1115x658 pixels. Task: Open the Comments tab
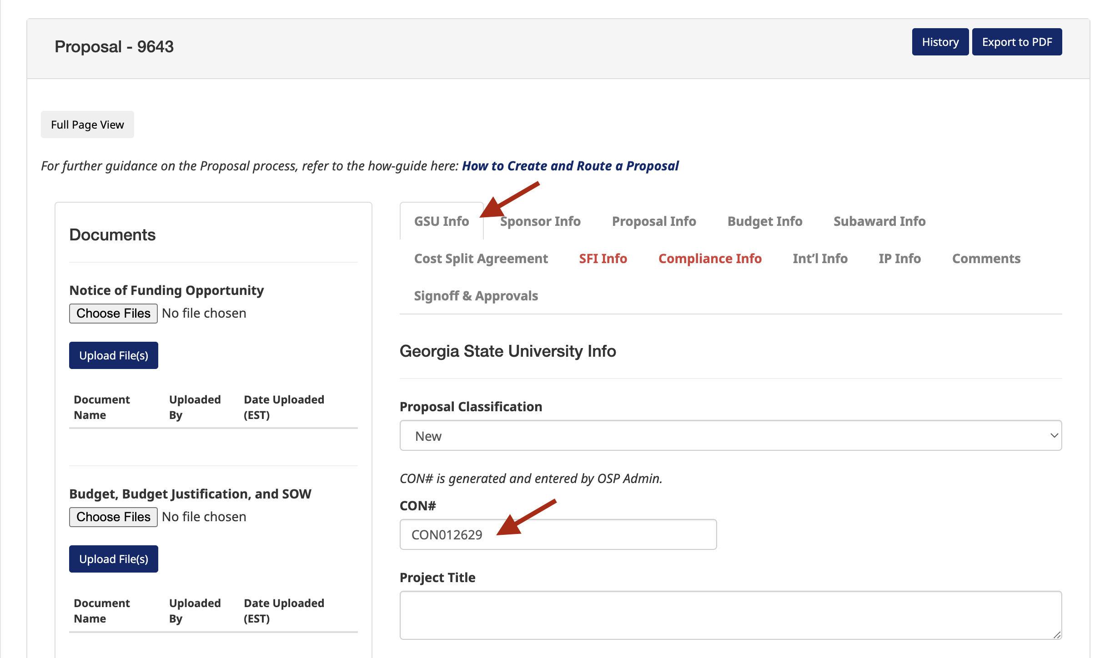[986, 259]
